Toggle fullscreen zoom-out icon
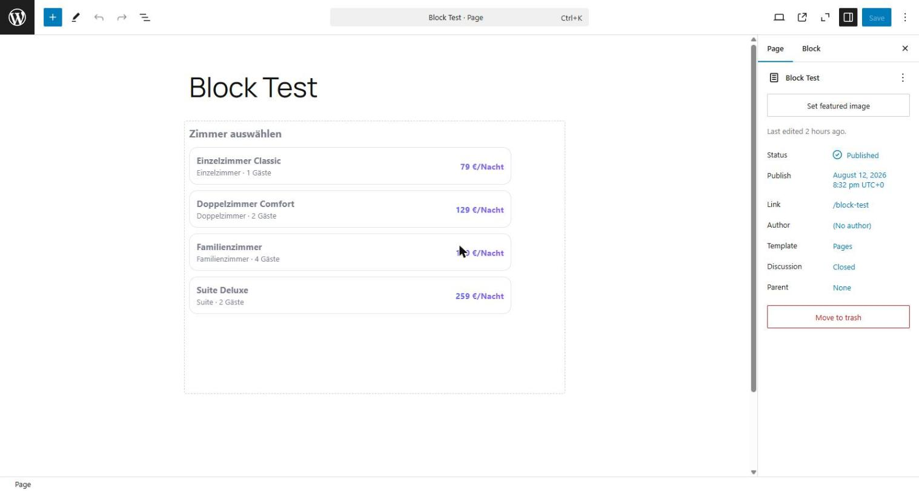The height and width of the screenshot is (491, 919). click(x=825, y=18)
